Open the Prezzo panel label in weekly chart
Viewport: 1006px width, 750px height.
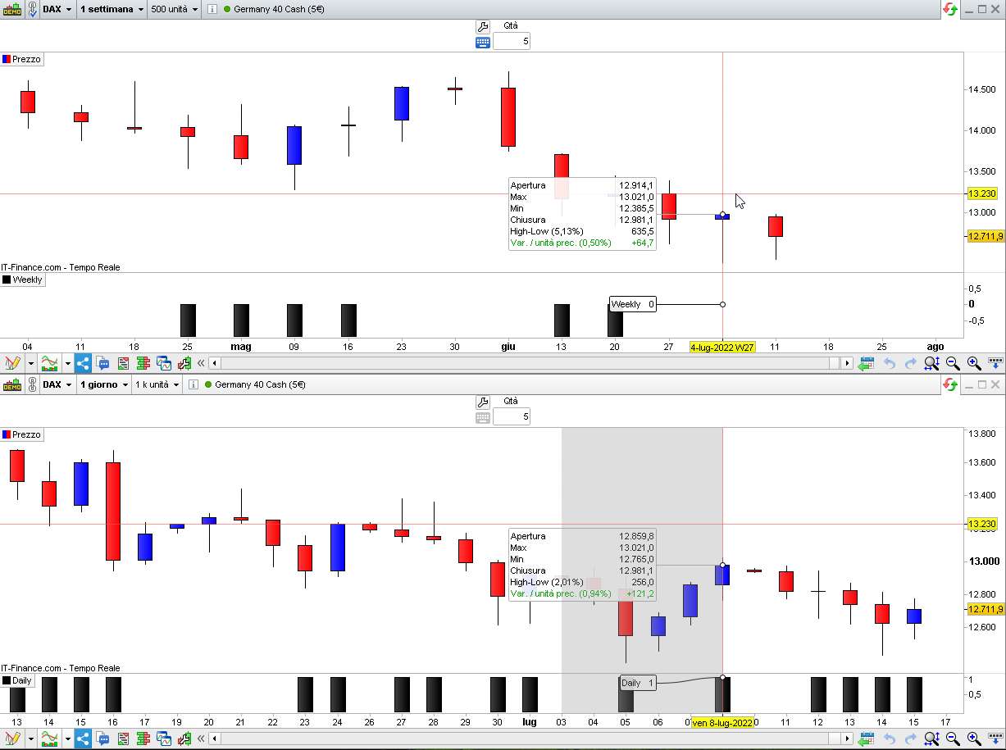coord(21,59)
